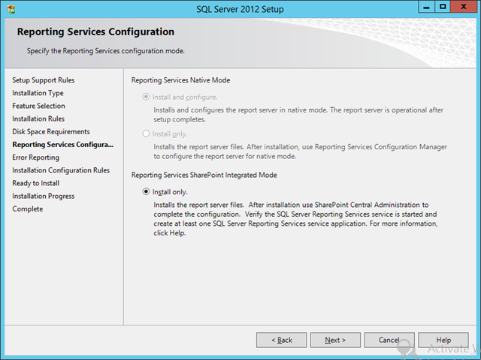Click the Back button
Image resolution: width=481 pixels, height=360 pixels.
click(x=281, y=340)
